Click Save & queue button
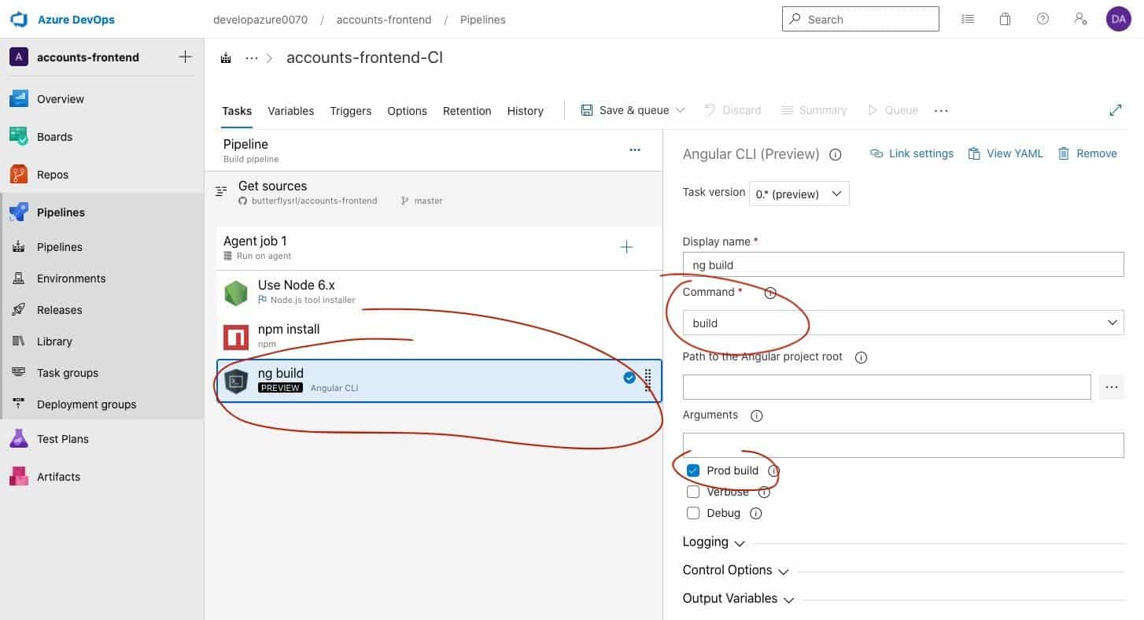1144x620 pixels. [625, 110]
